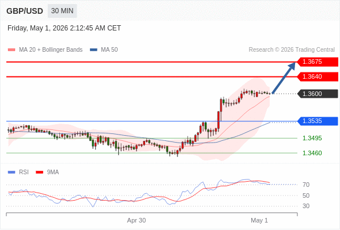Select the 1.3535 pivot price label
This screenshot has width=340, height=230.
[x=318, y=121]
